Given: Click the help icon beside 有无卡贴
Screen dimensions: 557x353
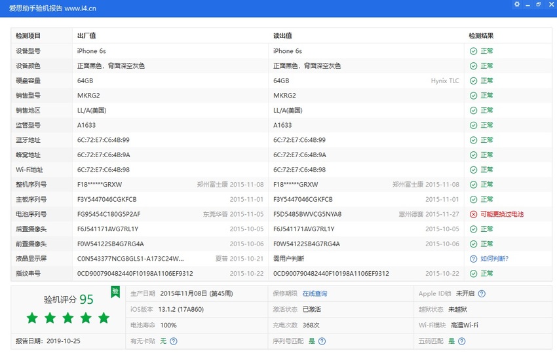Looking at the screenshot, I should pyautogui.click(x=174, y=341).
